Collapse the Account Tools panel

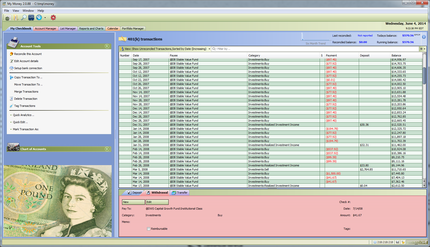point(107,46)
